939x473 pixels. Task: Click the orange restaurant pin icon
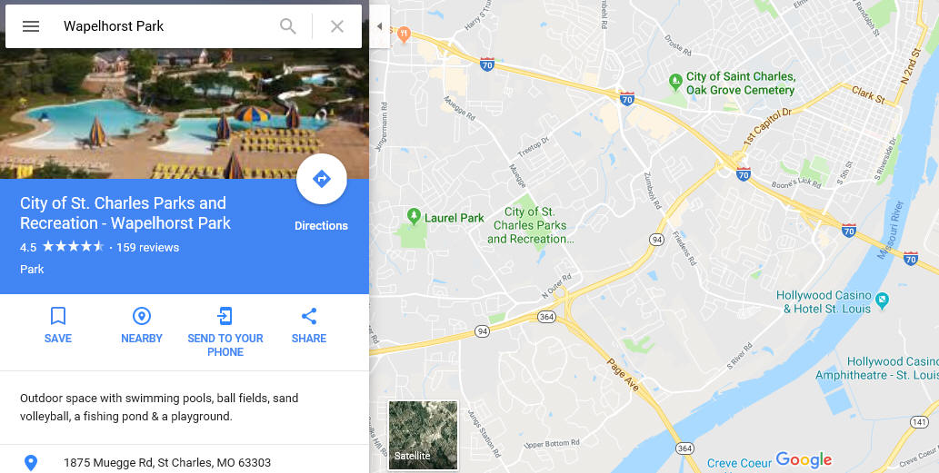tap(404, 34)
